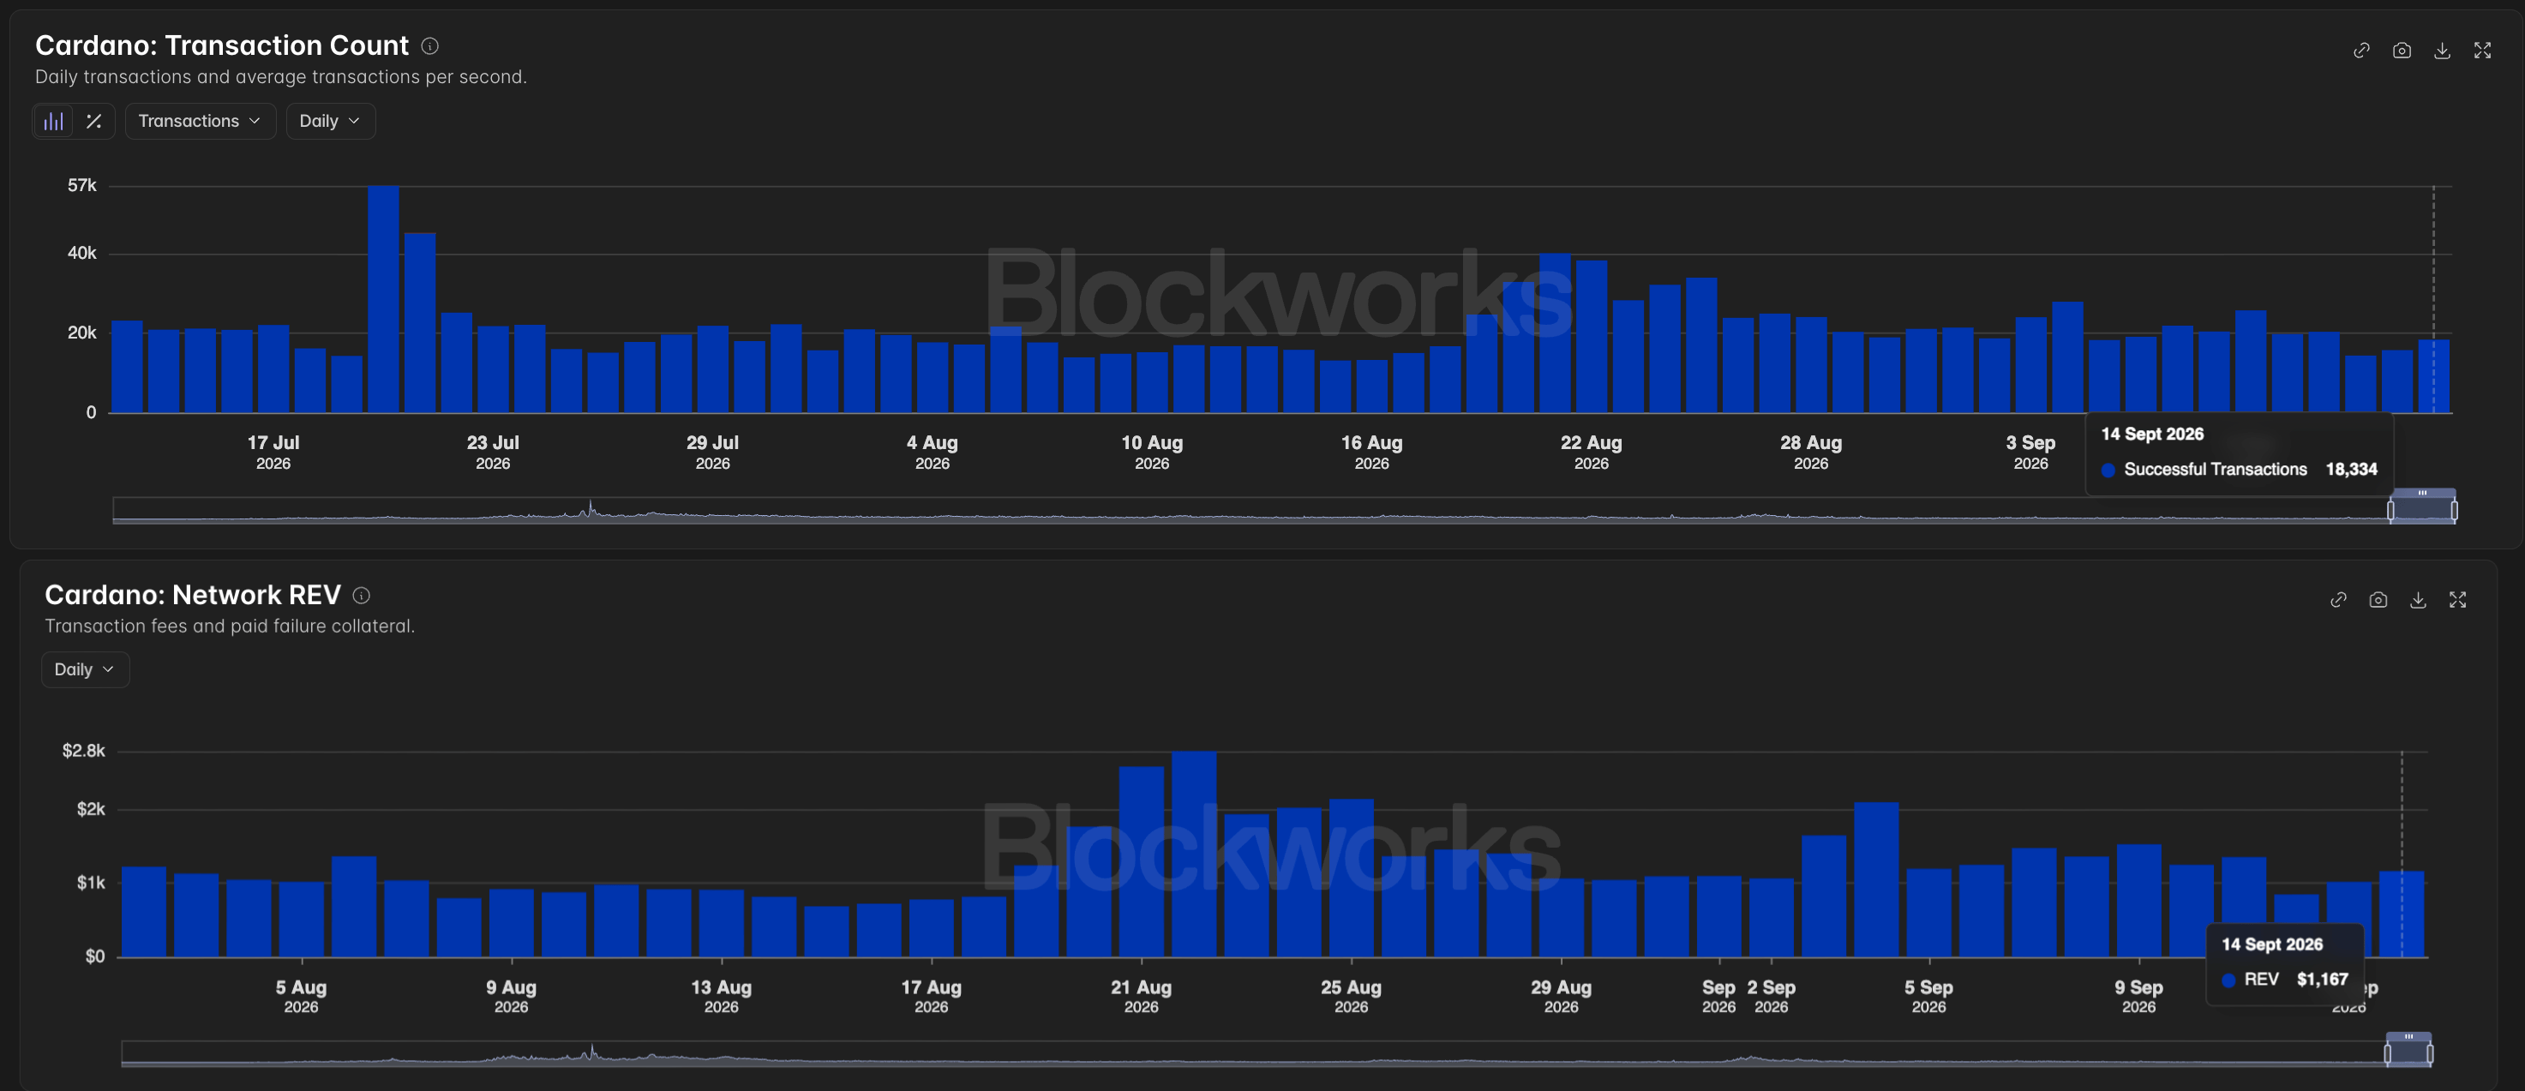Click the tallest bar in Network REV chart

tap(1194, 854)
